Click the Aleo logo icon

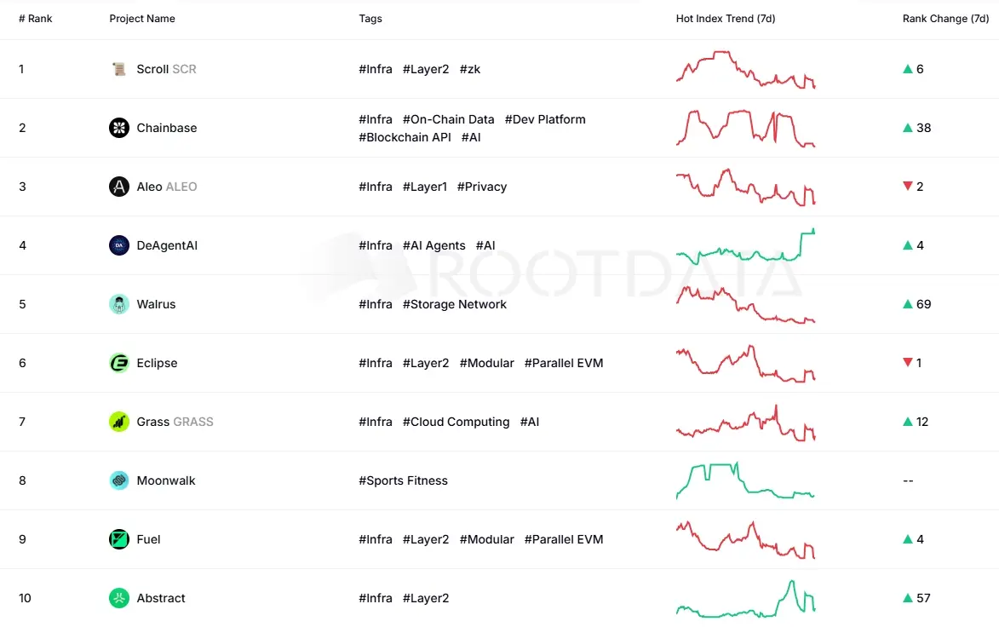click(x=119, y=187)
